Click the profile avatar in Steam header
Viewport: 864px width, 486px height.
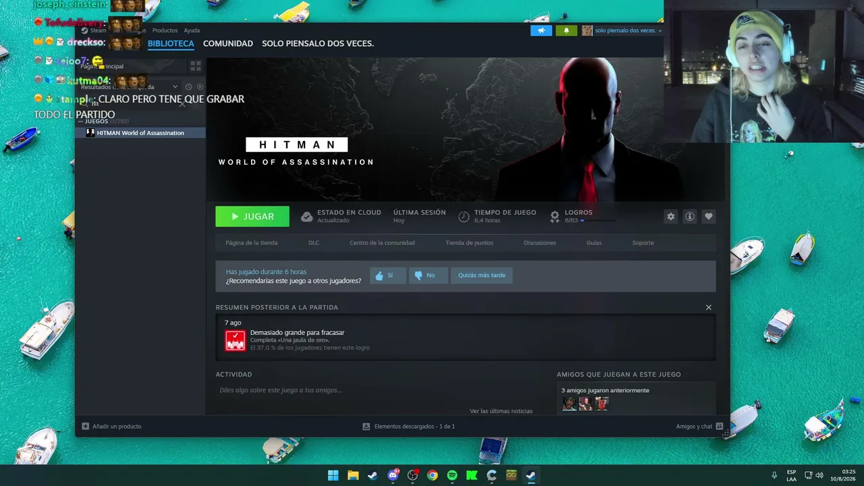point(587,30)
